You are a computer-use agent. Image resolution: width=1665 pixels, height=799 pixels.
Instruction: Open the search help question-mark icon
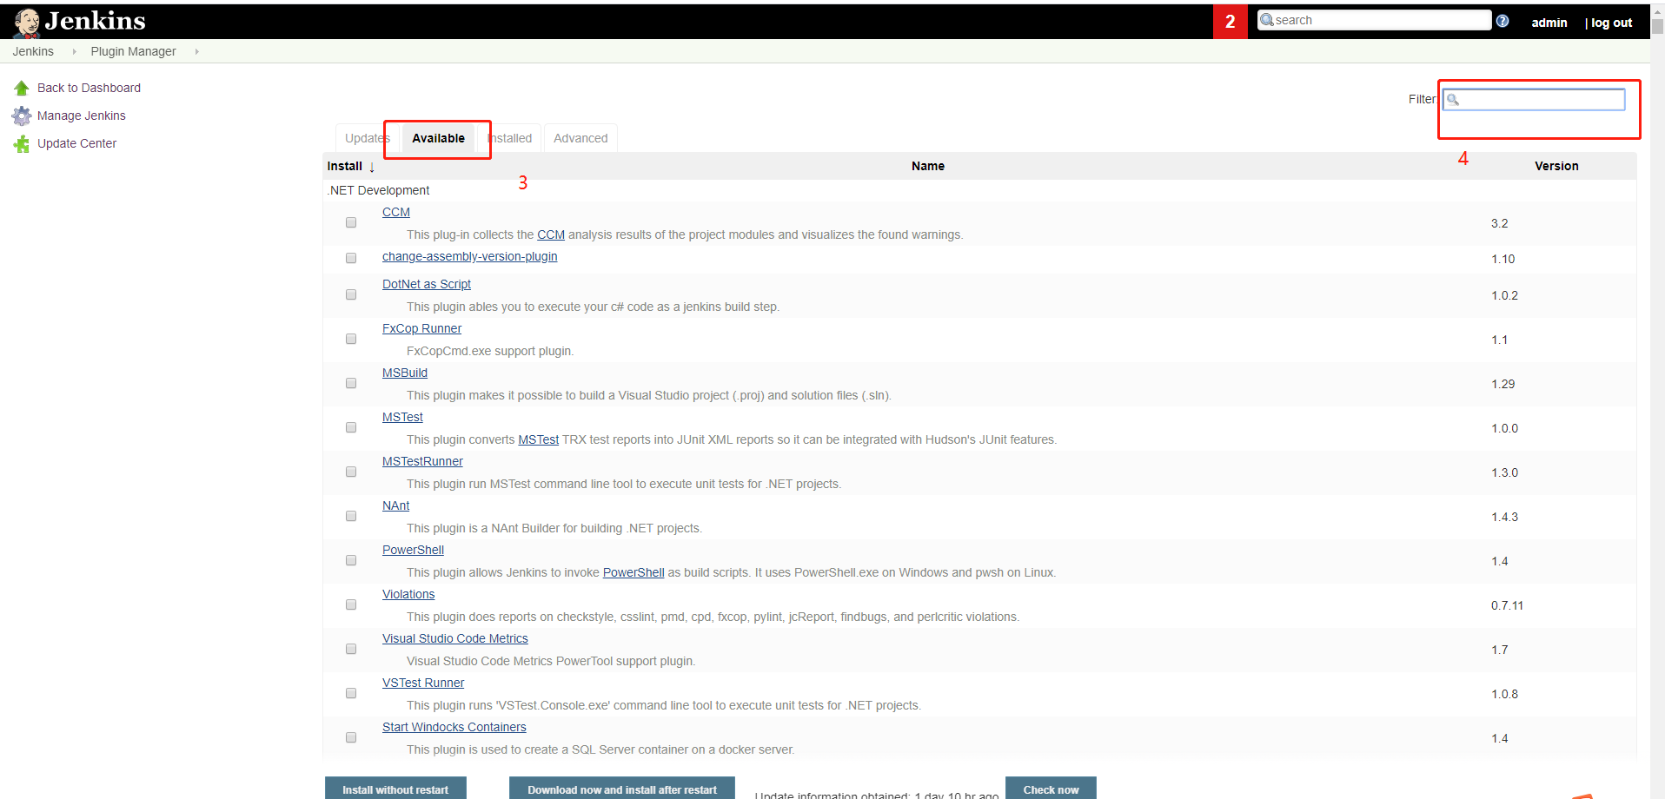1502,21
